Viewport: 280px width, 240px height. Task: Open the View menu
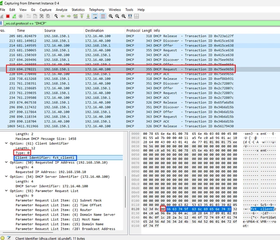[x=23, y=10]
